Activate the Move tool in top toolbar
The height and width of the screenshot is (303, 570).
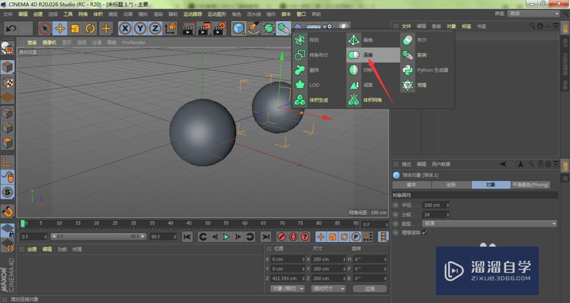coord(60,28)
